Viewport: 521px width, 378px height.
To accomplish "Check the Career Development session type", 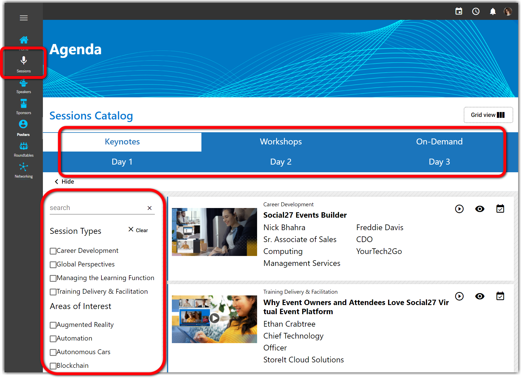I will (53, 251).
